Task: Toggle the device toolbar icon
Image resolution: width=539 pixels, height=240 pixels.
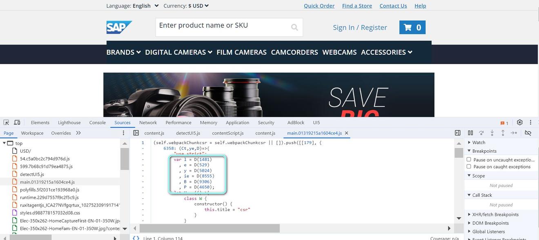Action: point(17,122)
